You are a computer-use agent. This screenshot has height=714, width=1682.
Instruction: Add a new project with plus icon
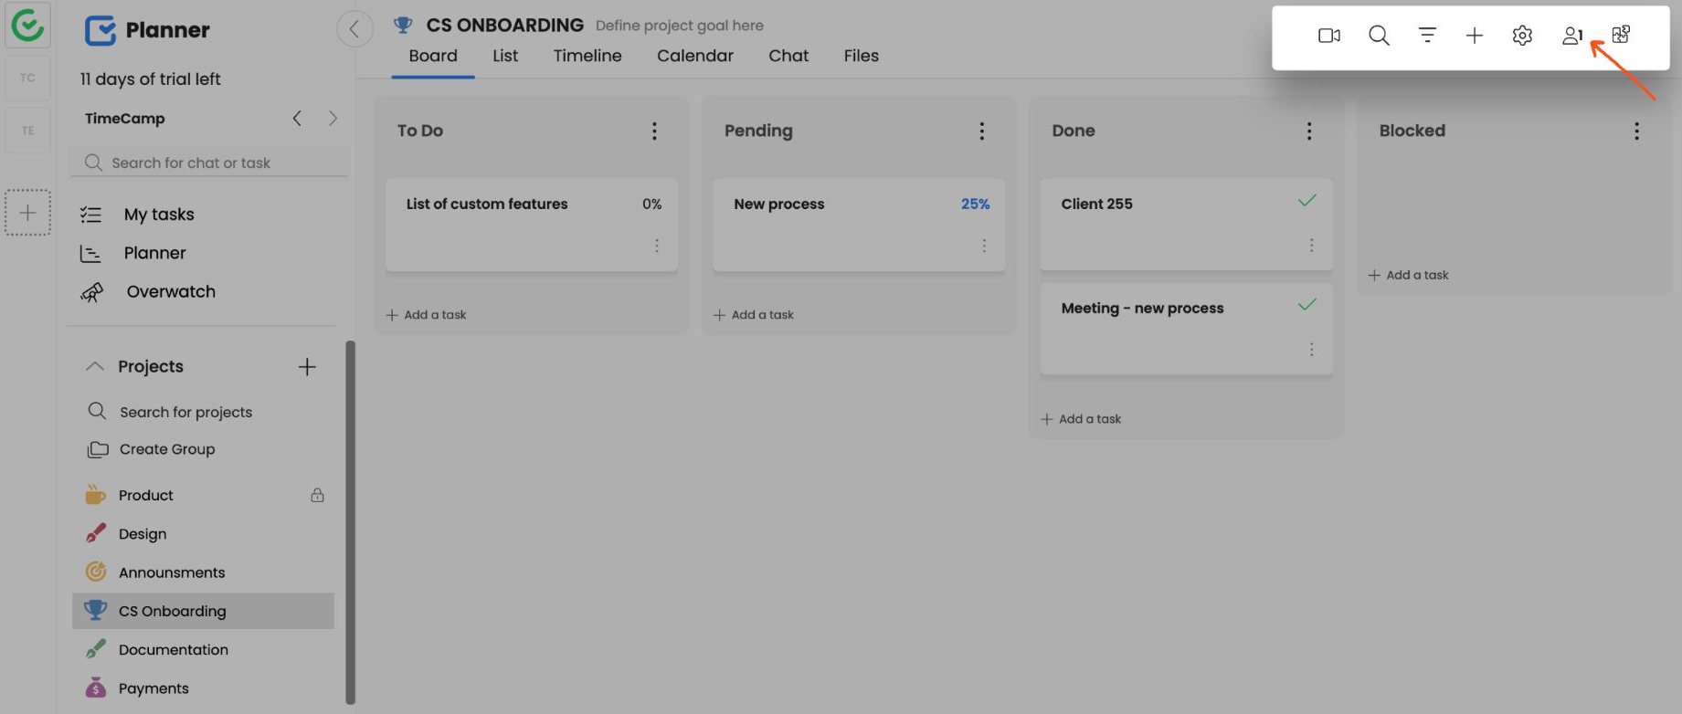click(307, 366)
